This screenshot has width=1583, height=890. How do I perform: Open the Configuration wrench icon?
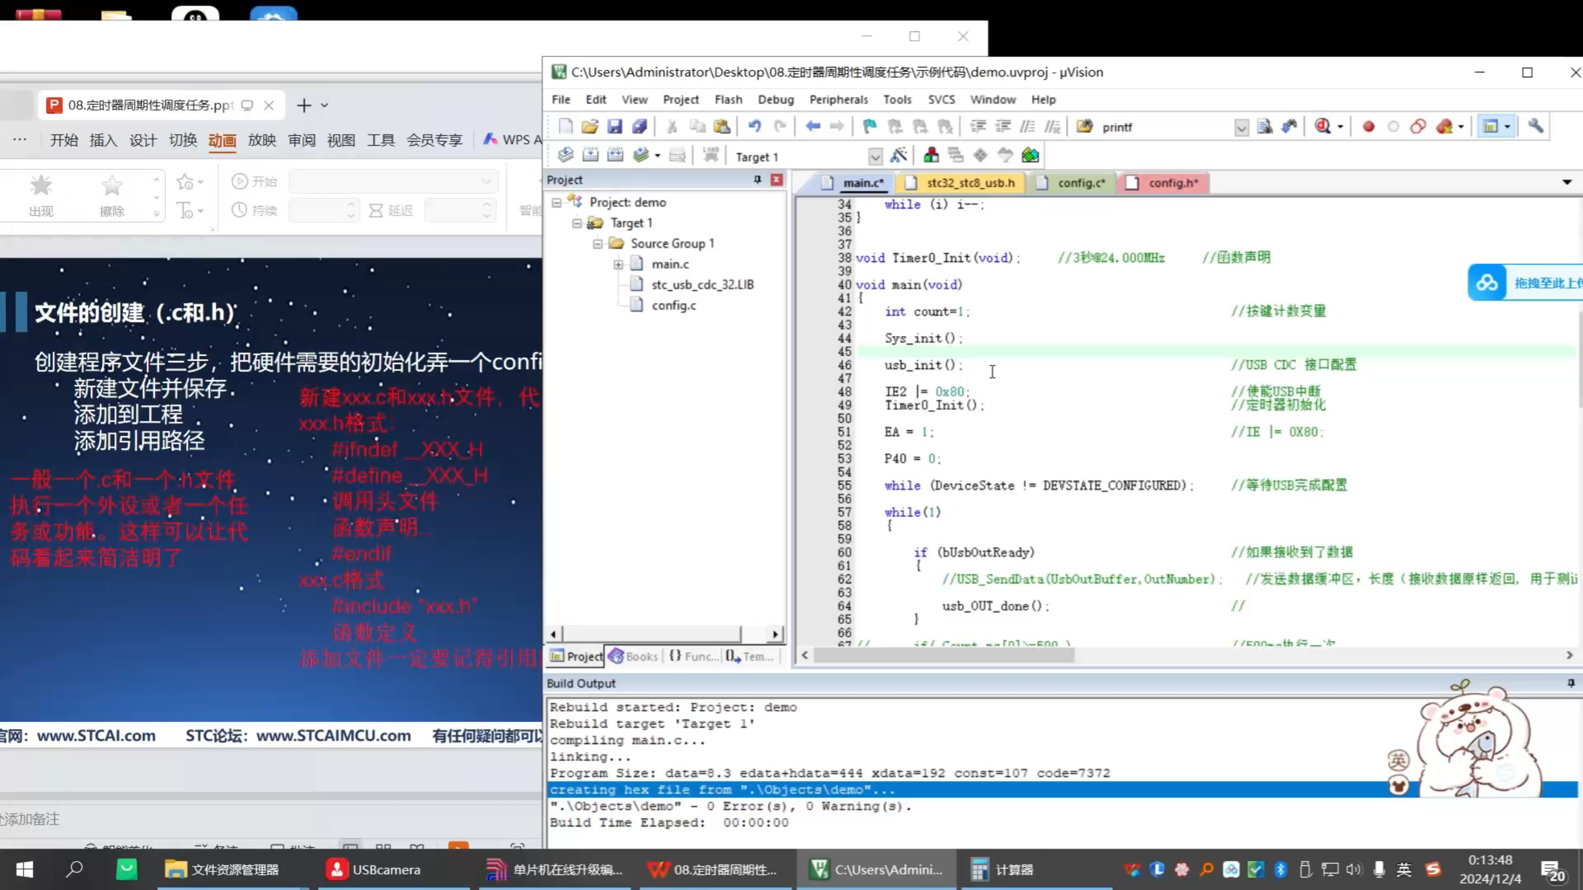[1535, 127]
